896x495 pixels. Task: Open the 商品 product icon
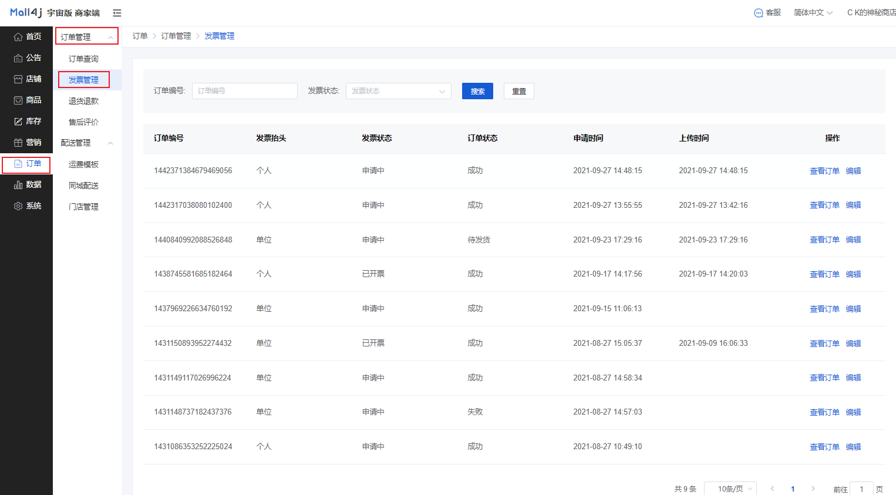click(x=18, y=100)
